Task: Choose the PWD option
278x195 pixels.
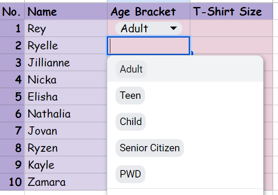Action: click(x=130, y=174)
